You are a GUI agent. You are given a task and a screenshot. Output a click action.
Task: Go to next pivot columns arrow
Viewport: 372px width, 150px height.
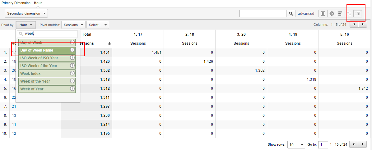click(362, 24)
